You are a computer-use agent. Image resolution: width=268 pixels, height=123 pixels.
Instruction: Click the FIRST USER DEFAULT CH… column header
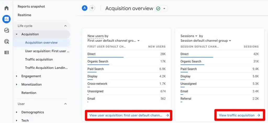(107, 47)
